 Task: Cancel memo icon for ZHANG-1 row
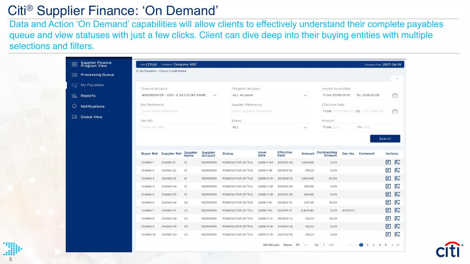tap(397, 162)
